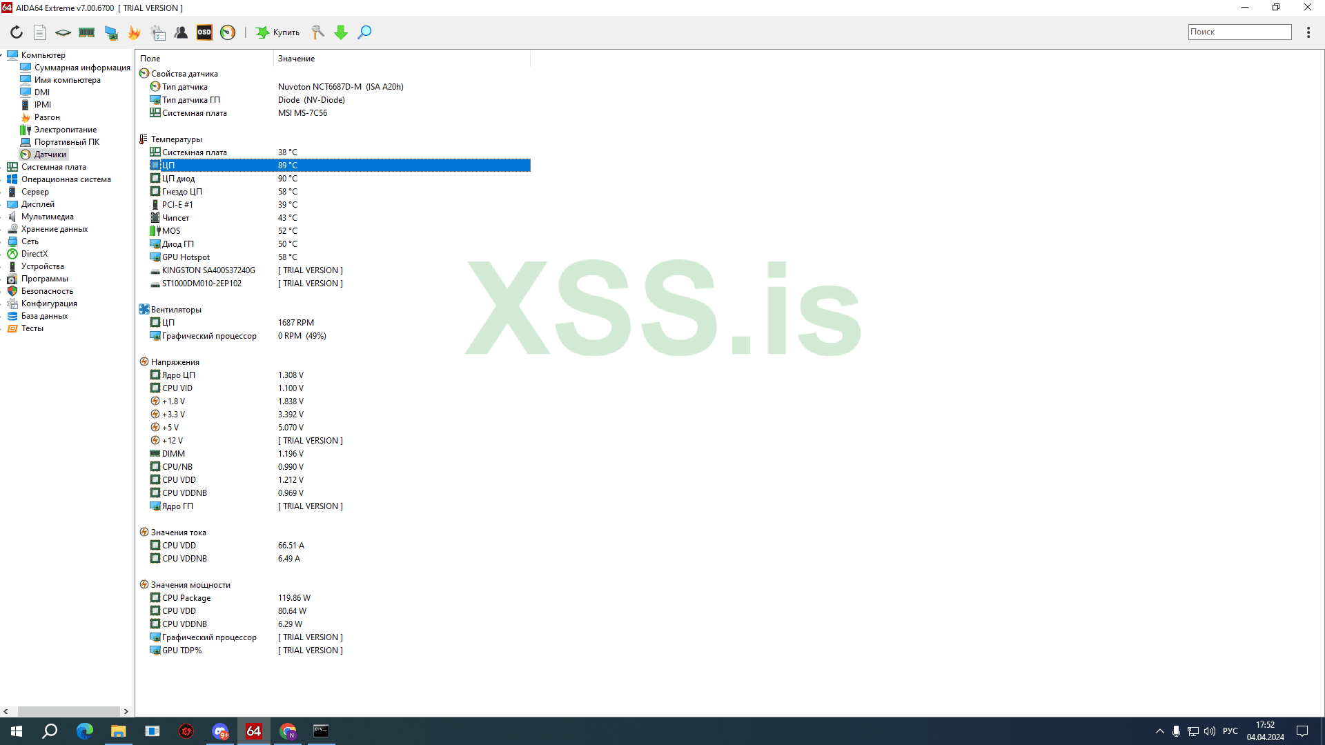Select Суммарная информация in the tree
1325x745 pixels.
81,68
